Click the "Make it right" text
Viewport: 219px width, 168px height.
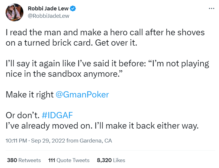coord(30,95)
